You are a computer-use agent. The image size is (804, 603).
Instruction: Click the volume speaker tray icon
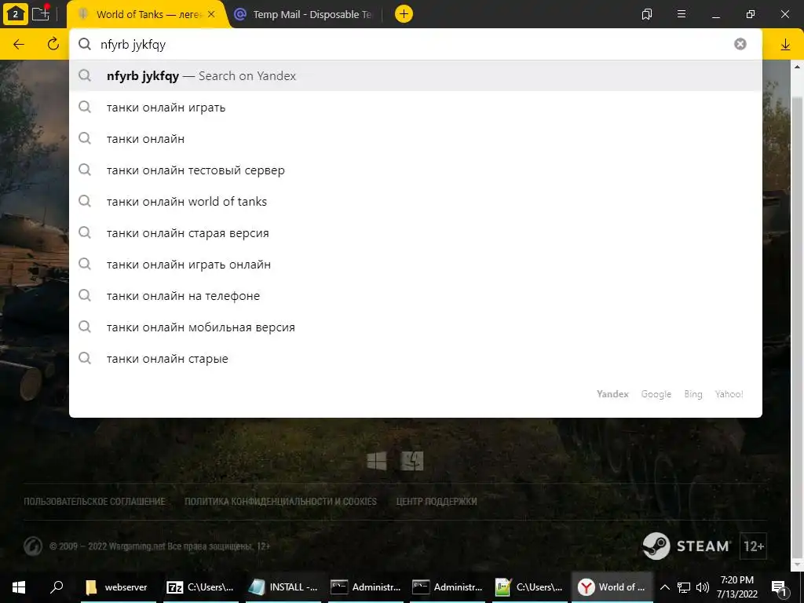click(x=703, y=587)
